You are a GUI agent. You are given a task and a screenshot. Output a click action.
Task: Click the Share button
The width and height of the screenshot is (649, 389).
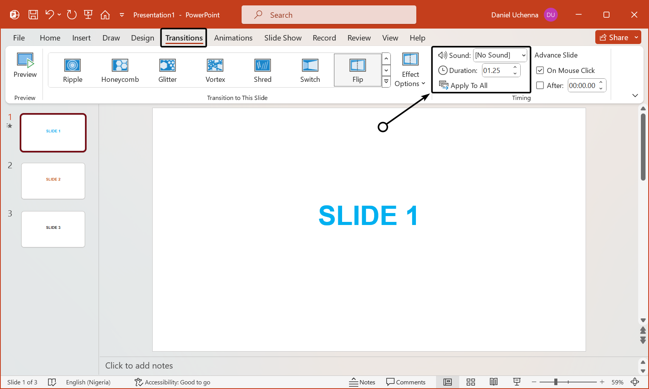coord(614,37)
